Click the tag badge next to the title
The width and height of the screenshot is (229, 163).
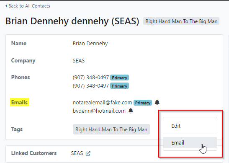point(181,21)
